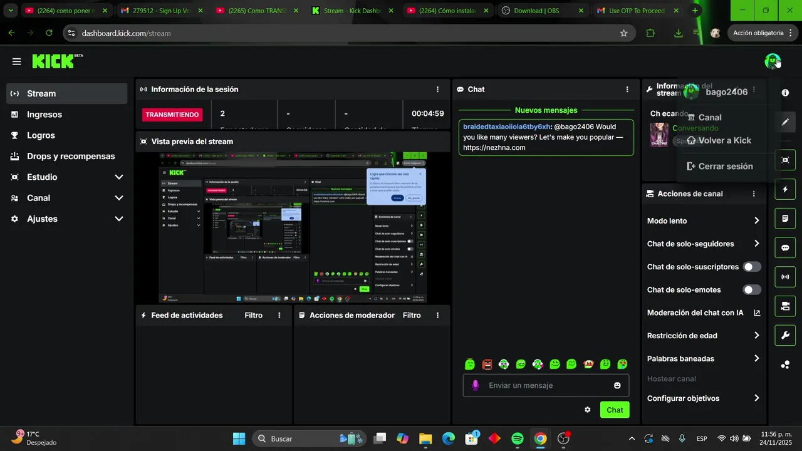Click the mushroom-cap emote in the emote row
802x451 pixels.
(588, 364)
